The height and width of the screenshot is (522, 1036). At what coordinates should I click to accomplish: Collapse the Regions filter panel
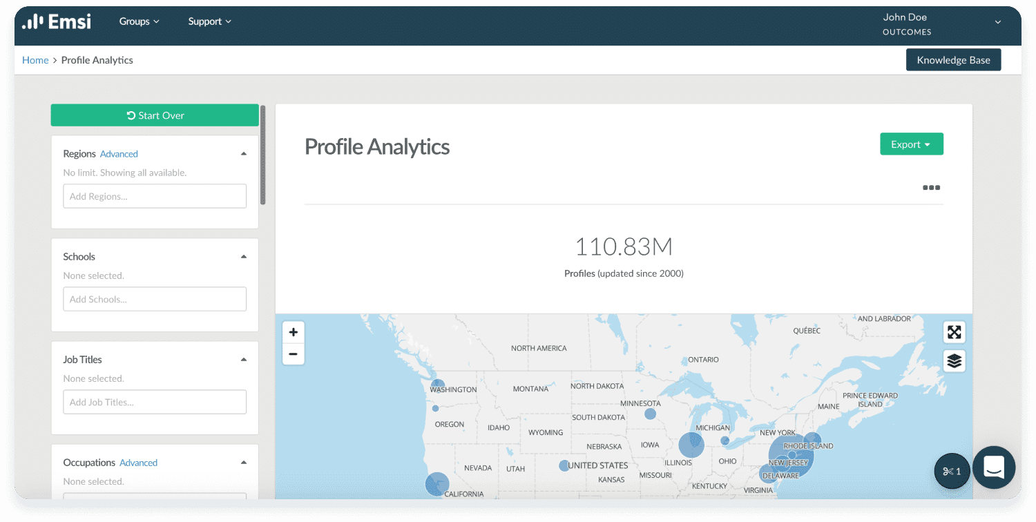pyautogui.click(x=243, y=154)
